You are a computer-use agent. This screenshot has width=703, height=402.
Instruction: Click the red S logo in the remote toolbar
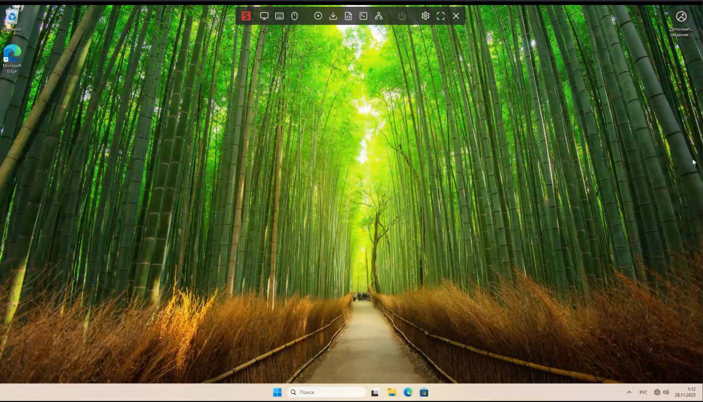point(246,16)
